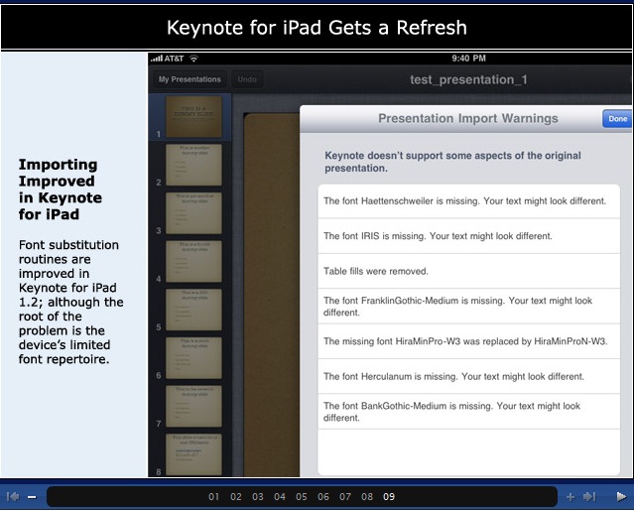
Task: Select slide 7 thumbnail in Keynote navigator
Action: click(x=193, y=406)
